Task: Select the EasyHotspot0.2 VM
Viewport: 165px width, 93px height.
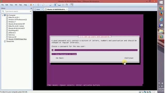Action: coord(13,30)
